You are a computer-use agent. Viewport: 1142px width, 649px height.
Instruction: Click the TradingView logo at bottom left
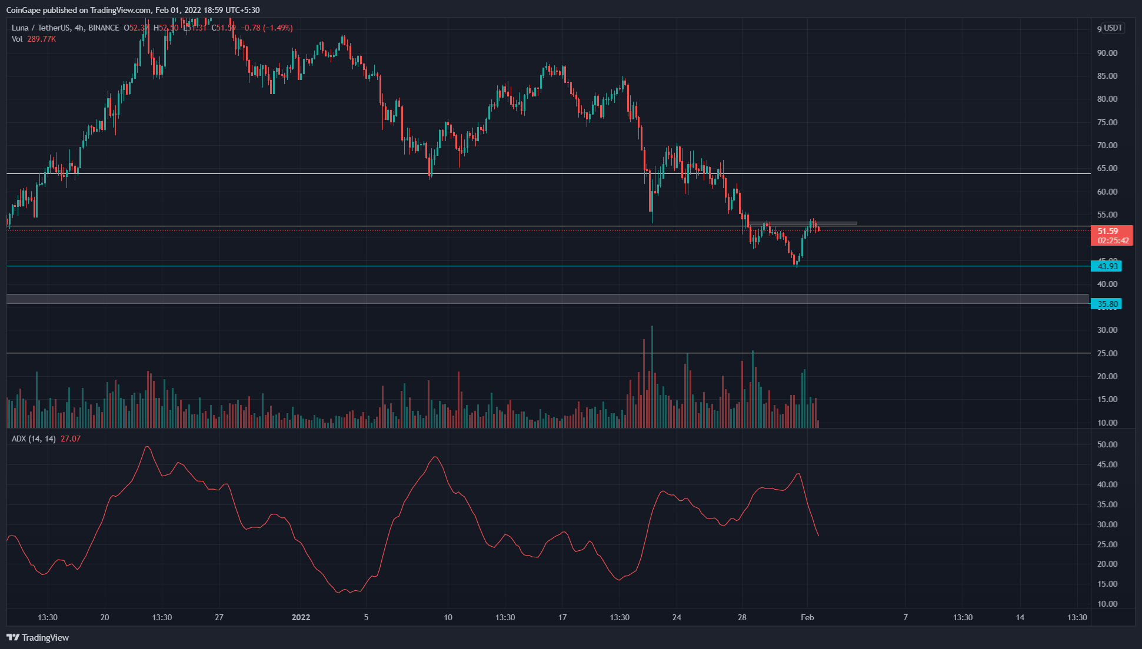(x=38, y=637)
